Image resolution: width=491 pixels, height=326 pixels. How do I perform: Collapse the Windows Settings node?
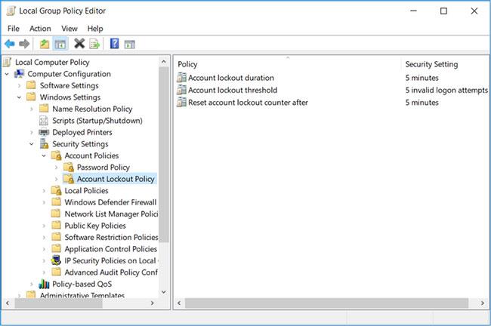point(20,97)
